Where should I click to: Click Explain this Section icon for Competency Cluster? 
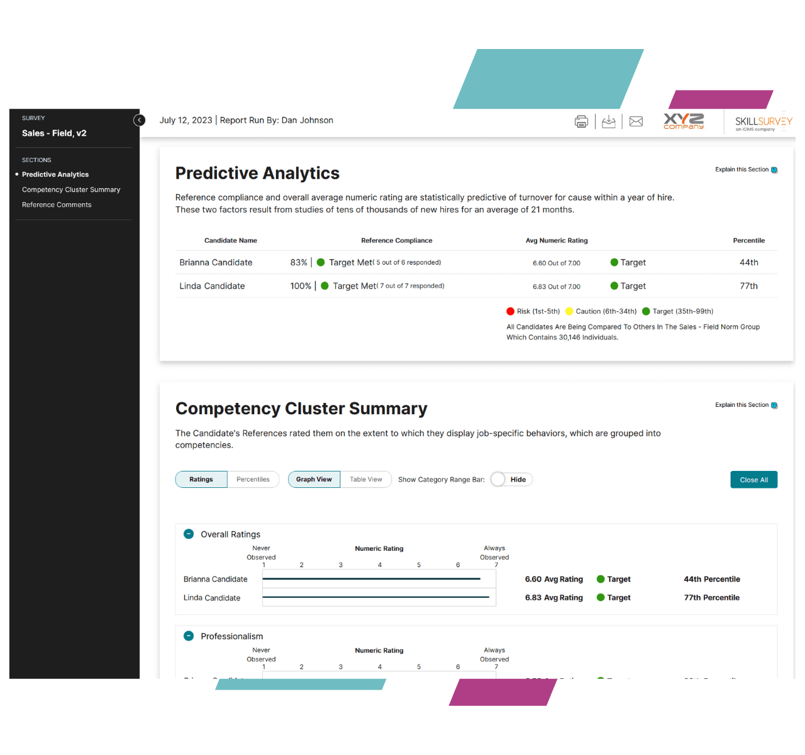click(x=774, y=405)
